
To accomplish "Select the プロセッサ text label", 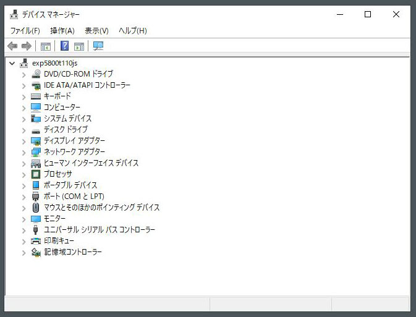I will click(58, 174).
